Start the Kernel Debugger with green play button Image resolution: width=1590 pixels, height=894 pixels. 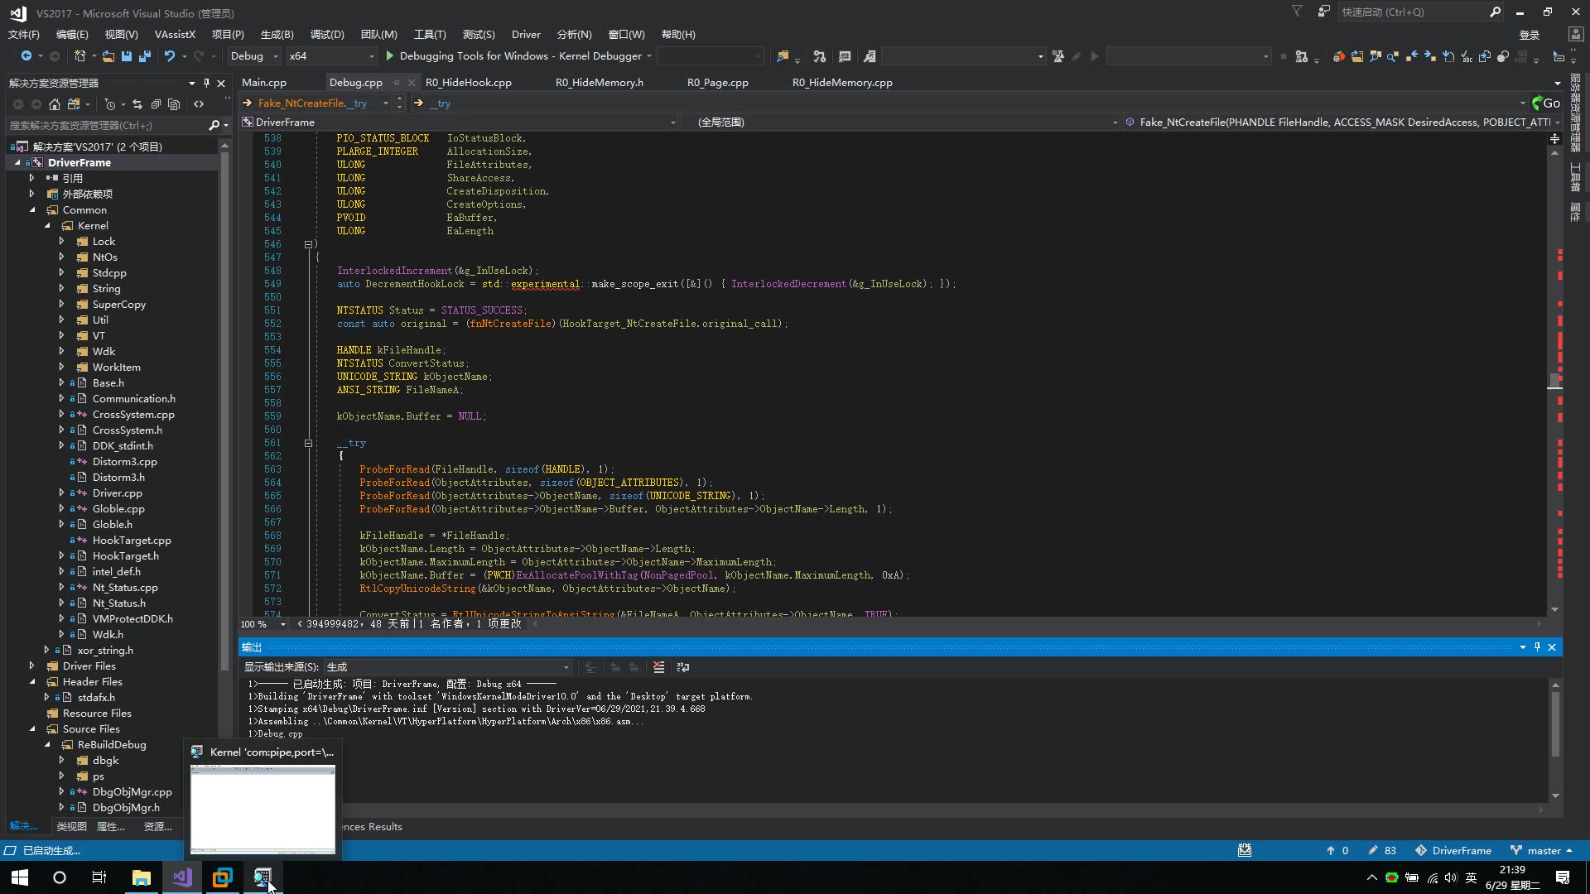pyautogui.click(x=390, y=56)
